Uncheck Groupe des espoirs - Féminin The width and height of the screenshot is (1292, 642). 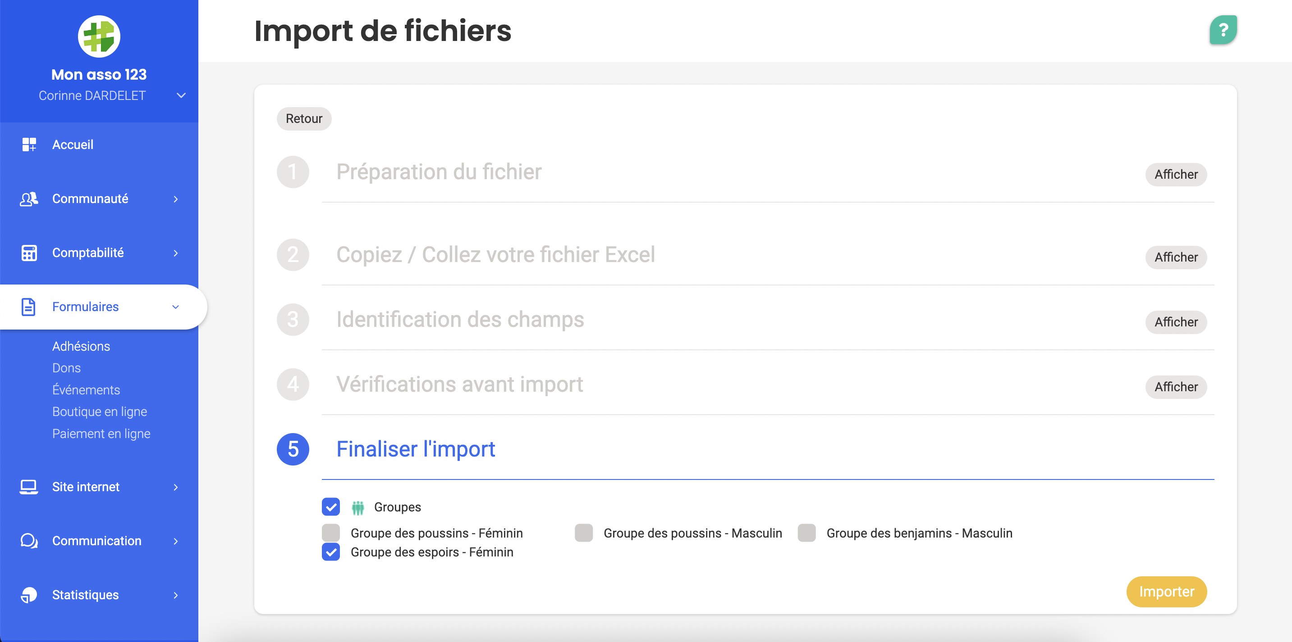click(331, 552)
